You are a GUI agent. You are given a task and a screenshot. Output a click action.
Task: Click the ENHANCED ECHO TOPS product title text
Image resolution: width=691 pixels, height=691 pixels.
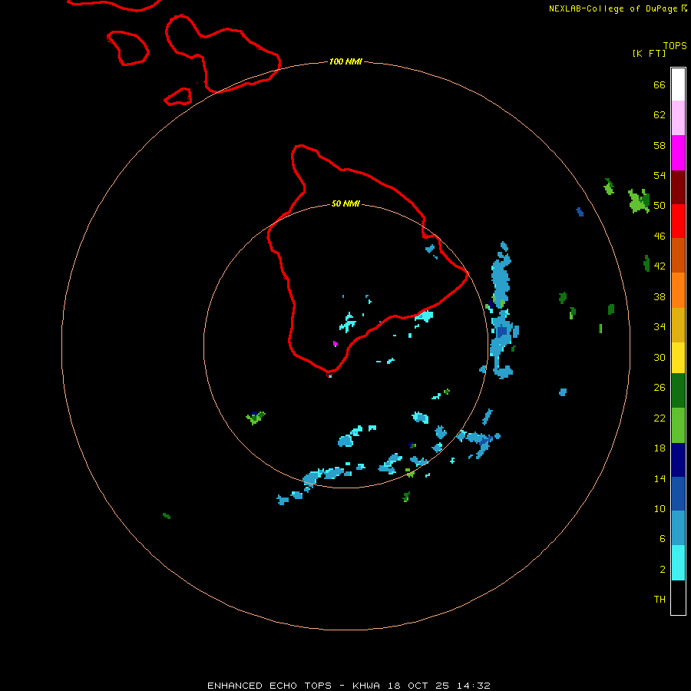pos(269,686)
